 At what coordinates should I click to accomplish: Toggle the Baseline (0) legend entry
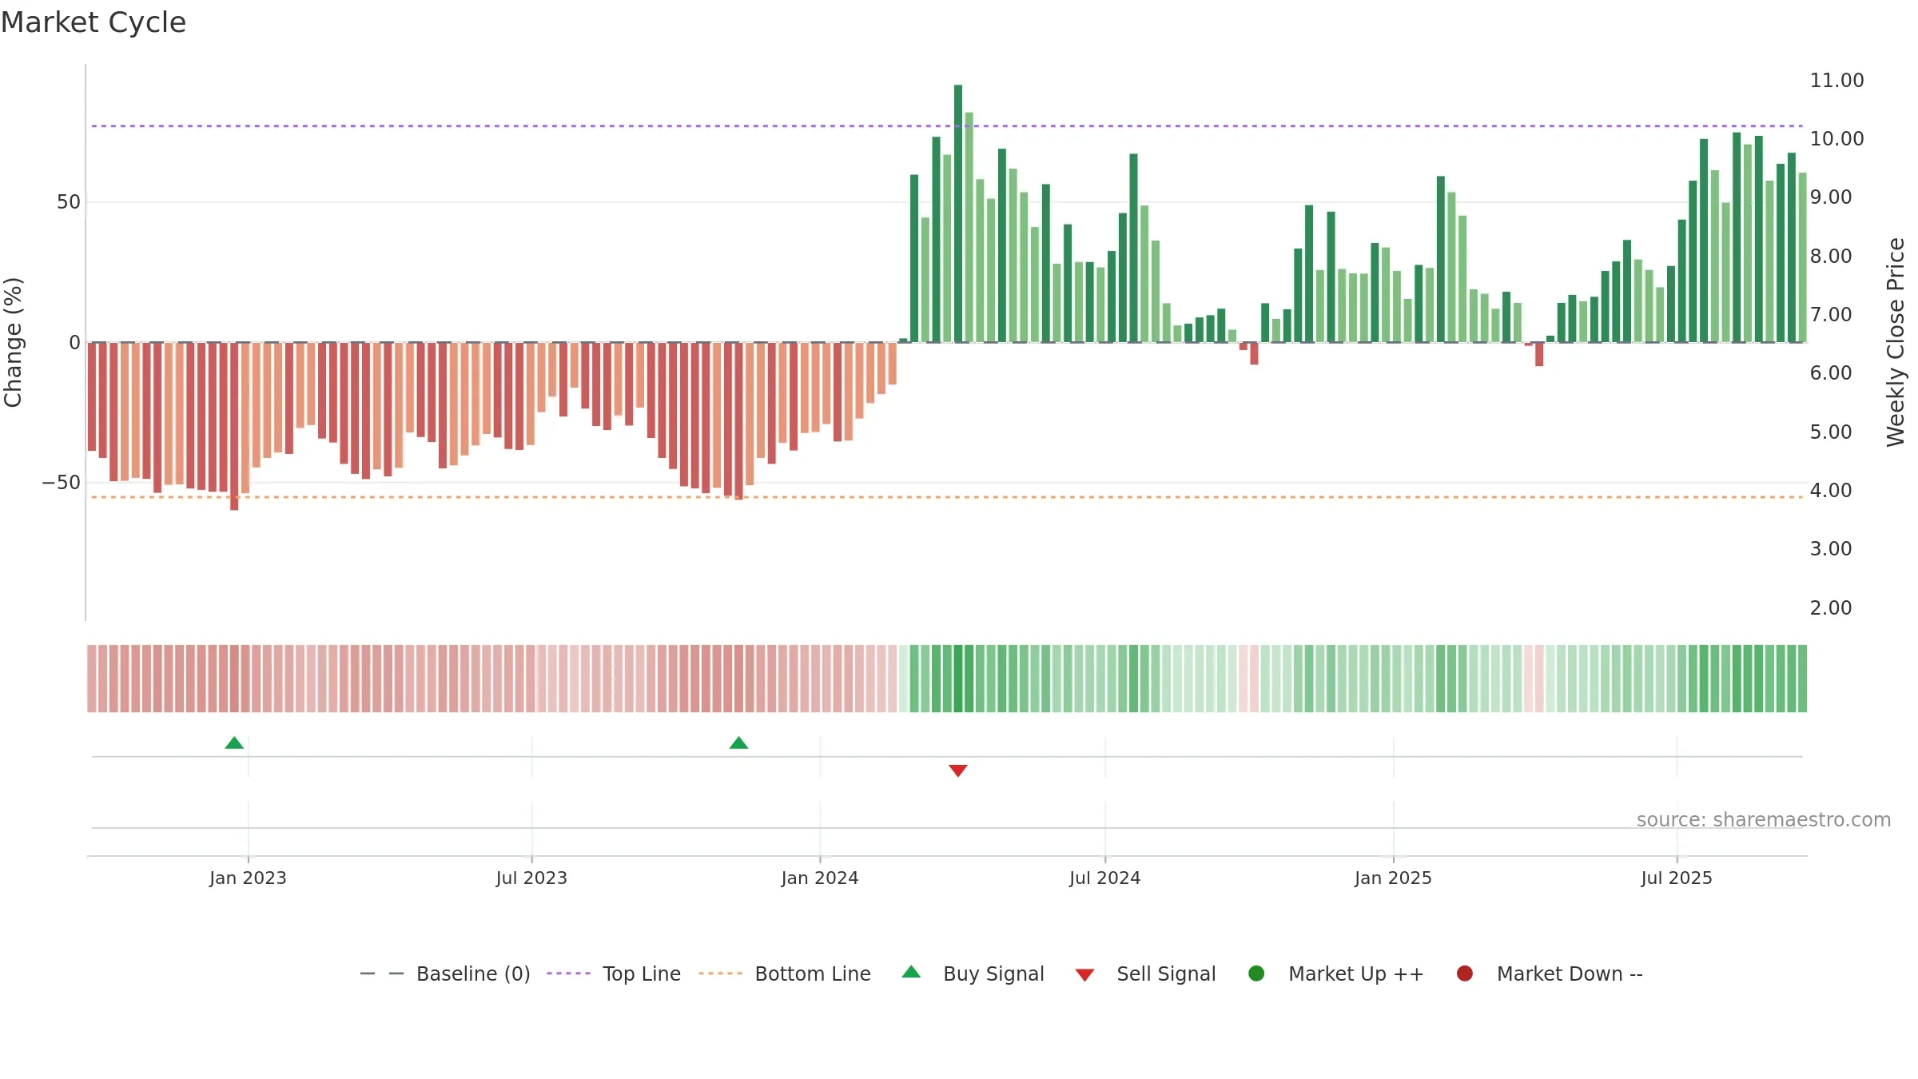pos(444,973)
